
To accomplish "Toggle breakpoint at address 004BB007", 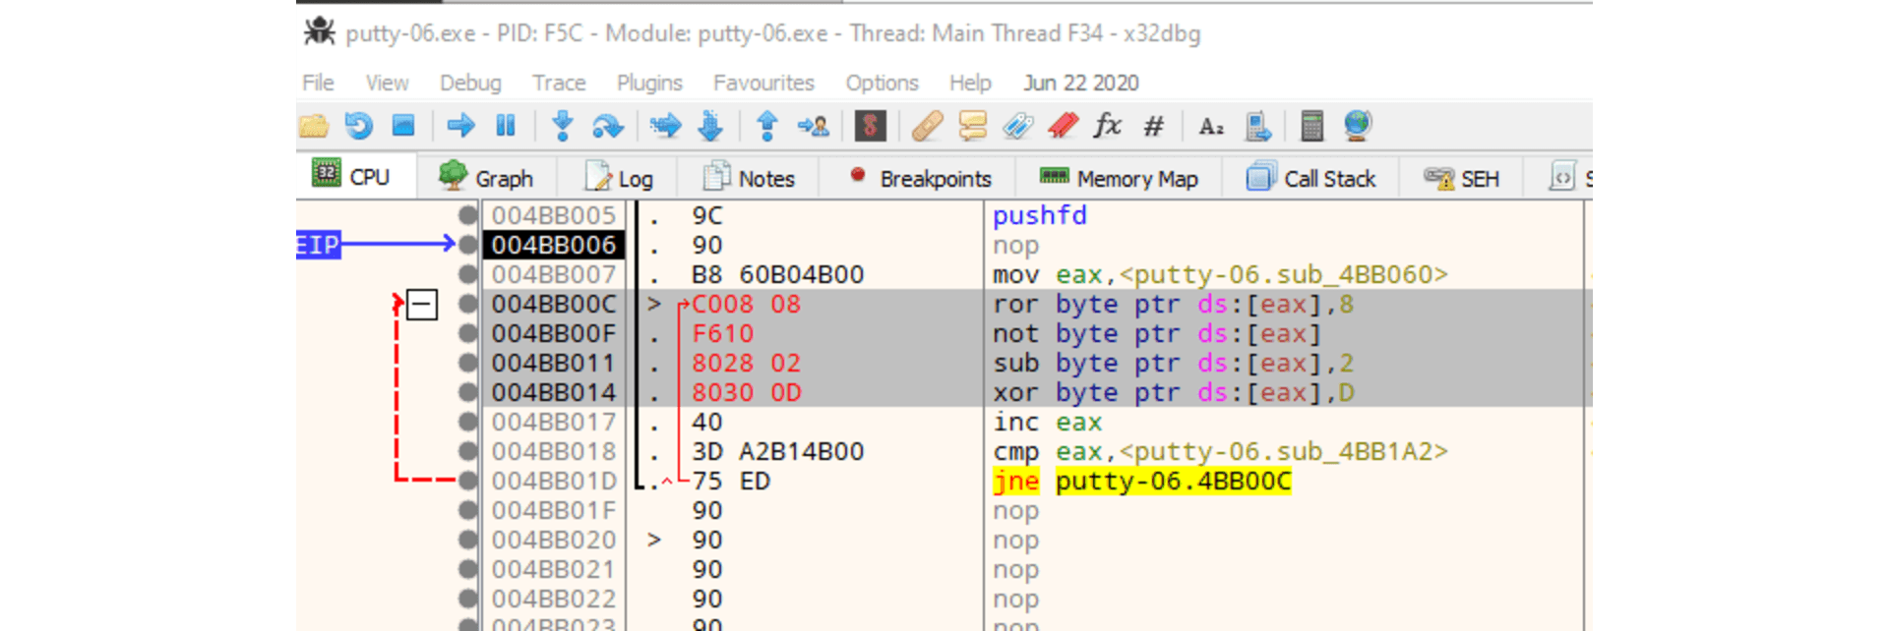I will pyautogui.click(x=468, y=274).
